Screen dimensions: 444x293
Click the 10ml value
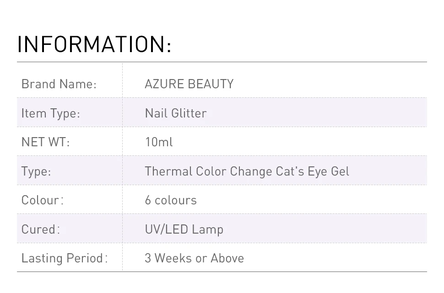[x=159, y=142]
